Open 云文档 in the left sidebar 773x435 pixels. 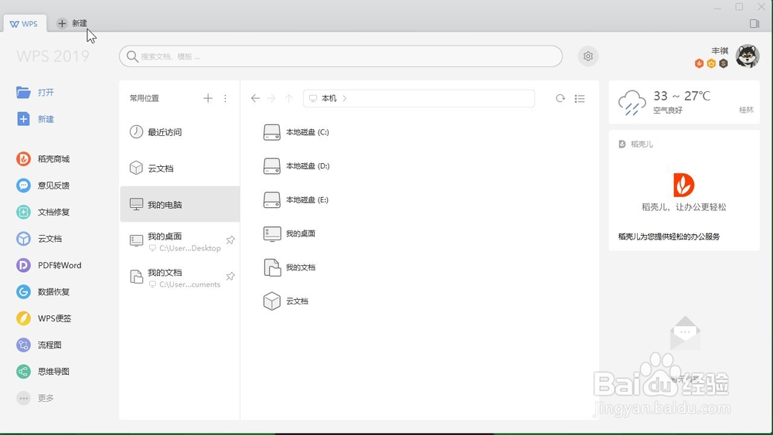point(39,239)
